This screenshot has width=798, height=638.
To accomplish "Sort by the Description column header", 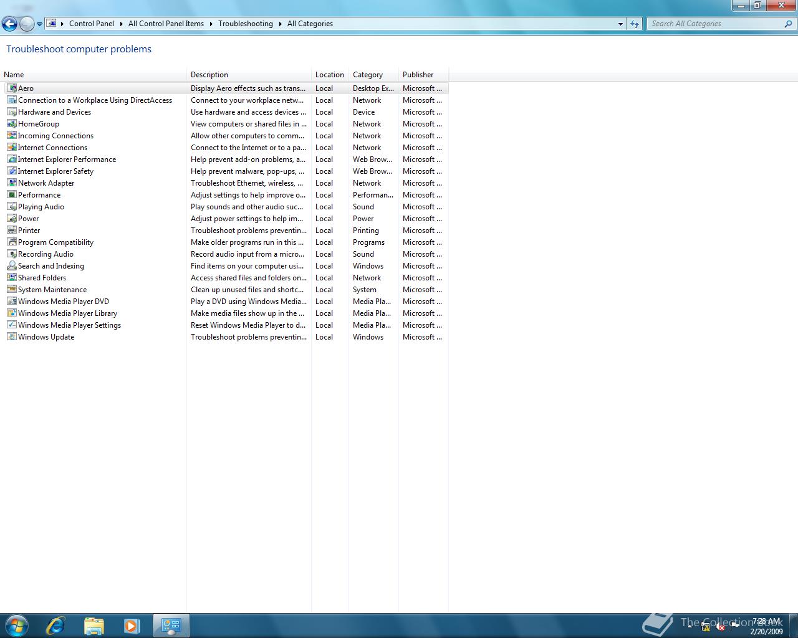I will [x=249, y=75].
